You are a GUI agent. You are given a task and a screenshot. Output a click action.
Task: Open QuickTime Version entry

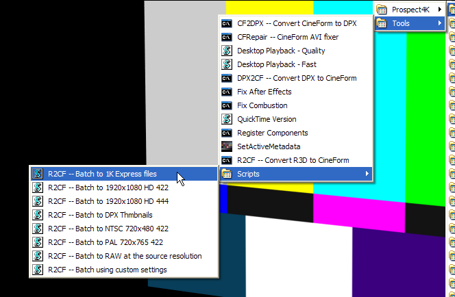pyautogui.click(x=296, y=119)
